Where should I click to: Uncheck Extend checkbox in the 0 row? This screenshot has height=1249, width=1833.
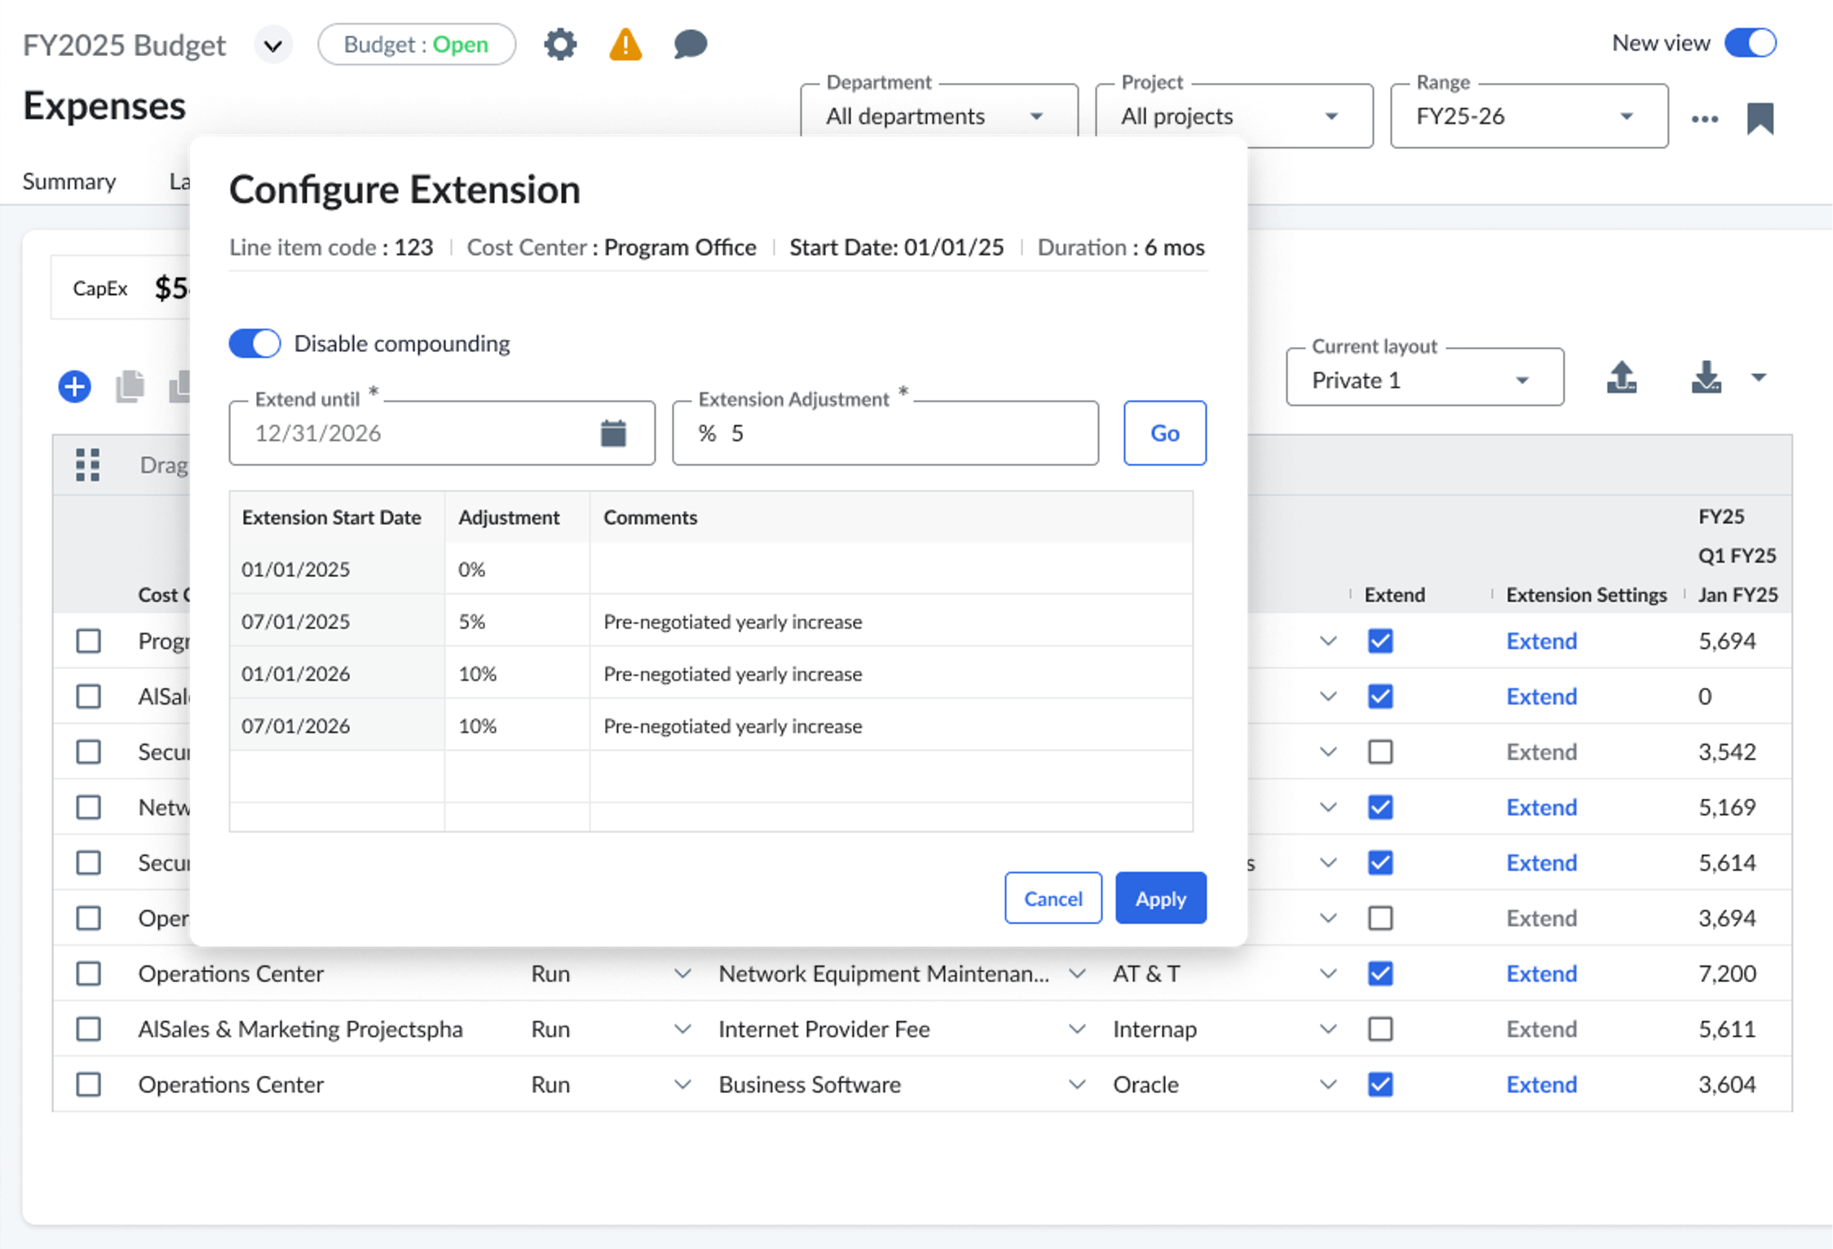[x=1380, y=696]
